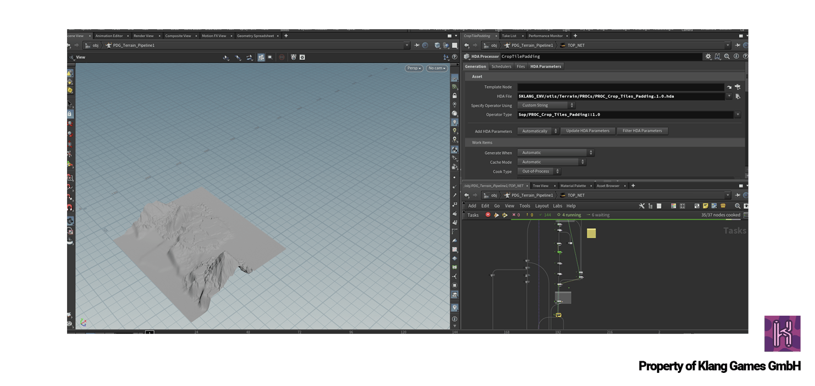Switch to the HDA Parameters tab
The width and height of the screenshot is (815, 386).
pos(546,66)
